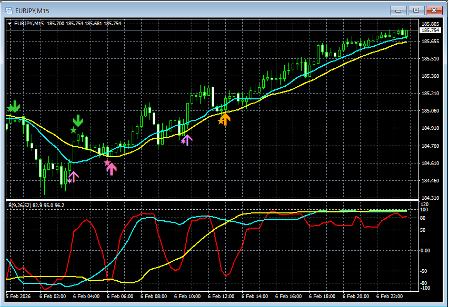The width and height of the screenshot is (449, 307).
Task: Click the -100 indicator scale label
Action: click(x=426, y=288)
